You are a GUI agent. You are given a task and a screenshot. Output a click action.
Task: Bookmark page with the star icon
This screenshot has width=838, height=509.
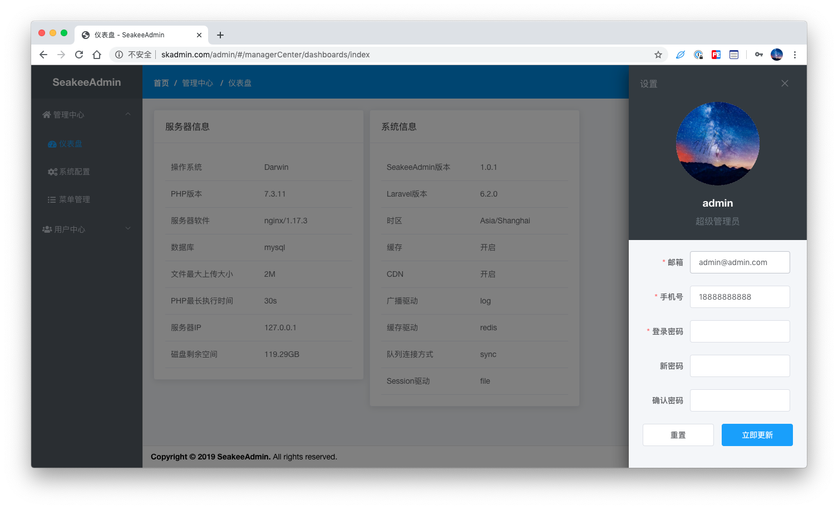[658, 55]
